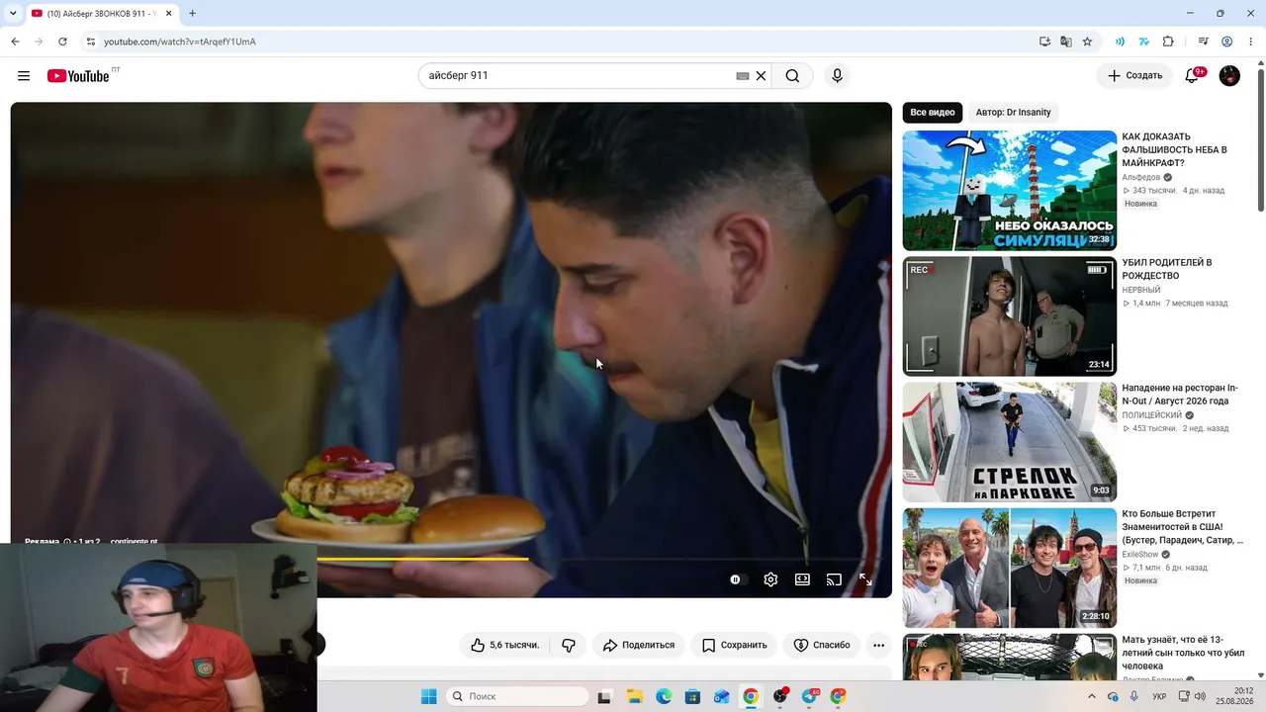Click the Создать button
The width and height of the screenshot is (1266, 712).
coord(1134,76)
